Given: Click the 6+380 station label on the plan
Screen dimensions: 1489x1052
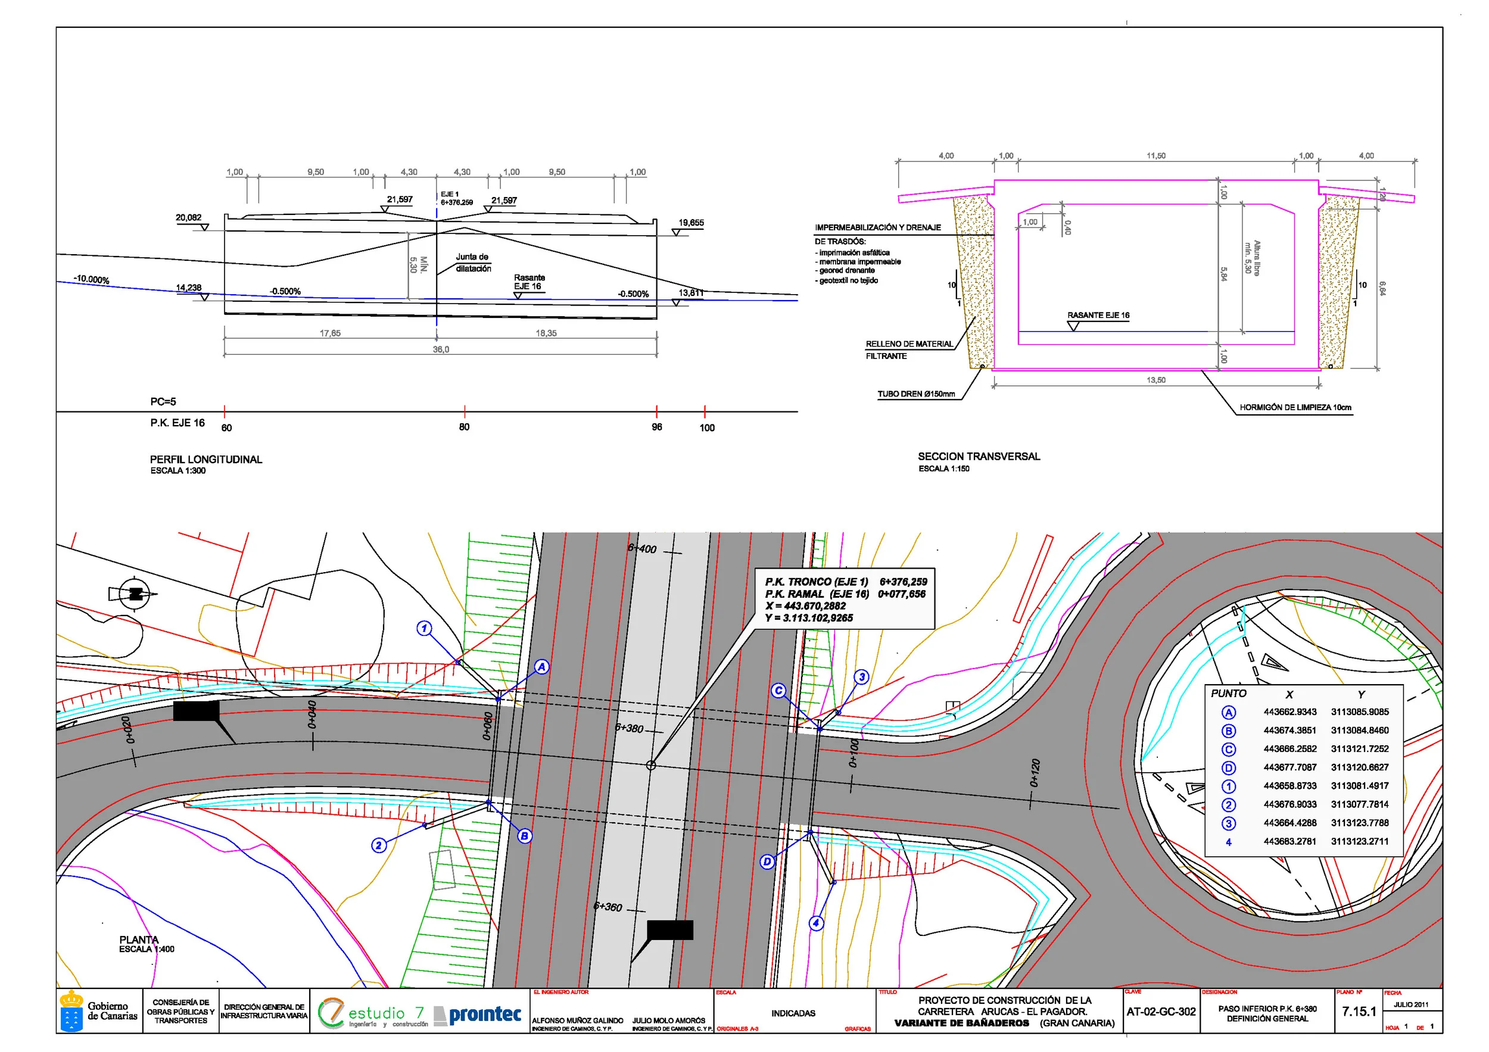Looking at the screenshot, I should (629, 728).
